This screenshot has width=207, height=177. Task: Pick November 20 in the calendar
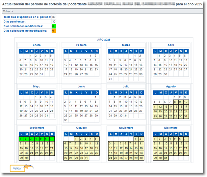pyautogui.click(x=125, y=153)
